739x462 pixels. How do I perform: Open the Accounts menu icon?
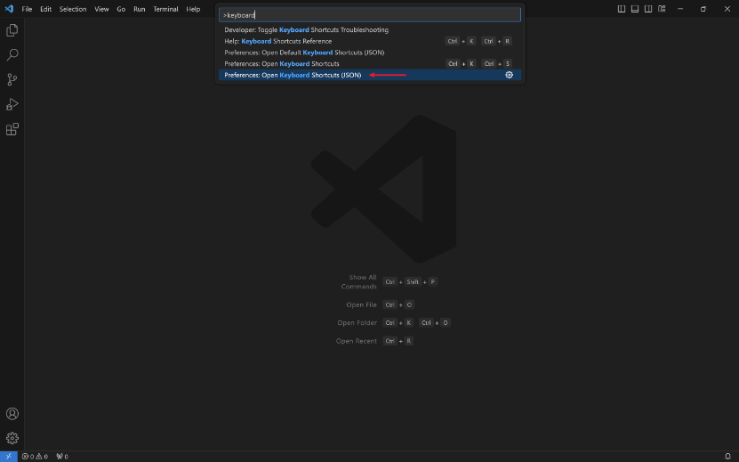click(x=12, y=414)
